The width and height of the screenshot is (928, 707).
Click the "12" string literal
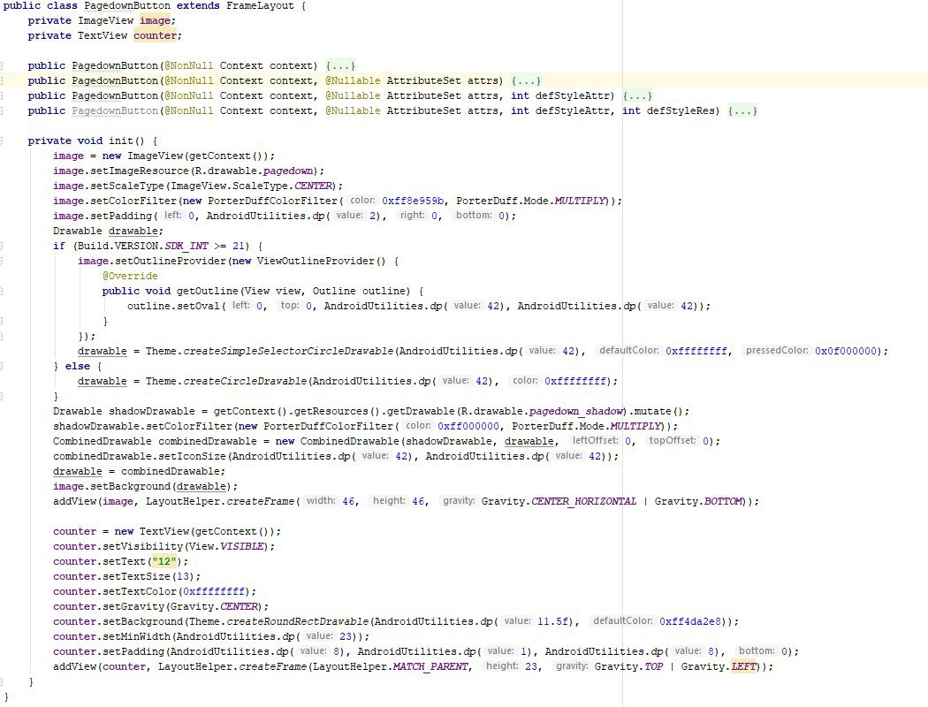164,561
